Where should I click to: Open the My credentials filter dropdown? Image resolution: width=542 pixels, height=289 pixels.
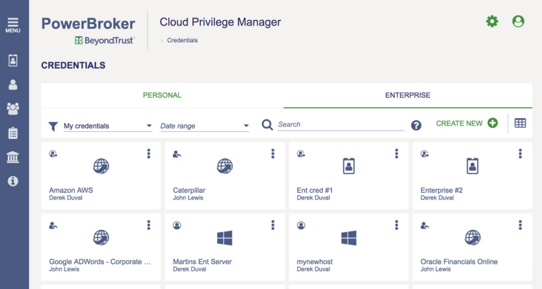point(107,126)
